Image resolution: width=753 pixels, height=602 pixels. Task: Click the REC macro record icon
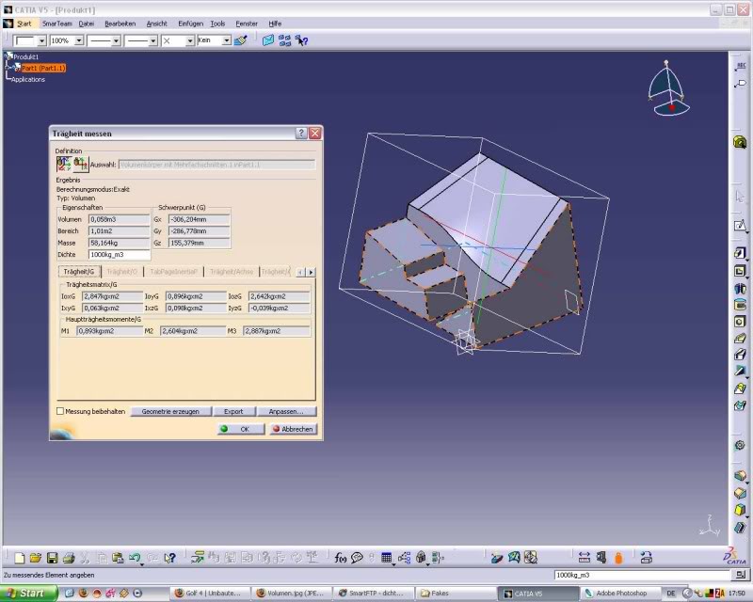point(740,66)
